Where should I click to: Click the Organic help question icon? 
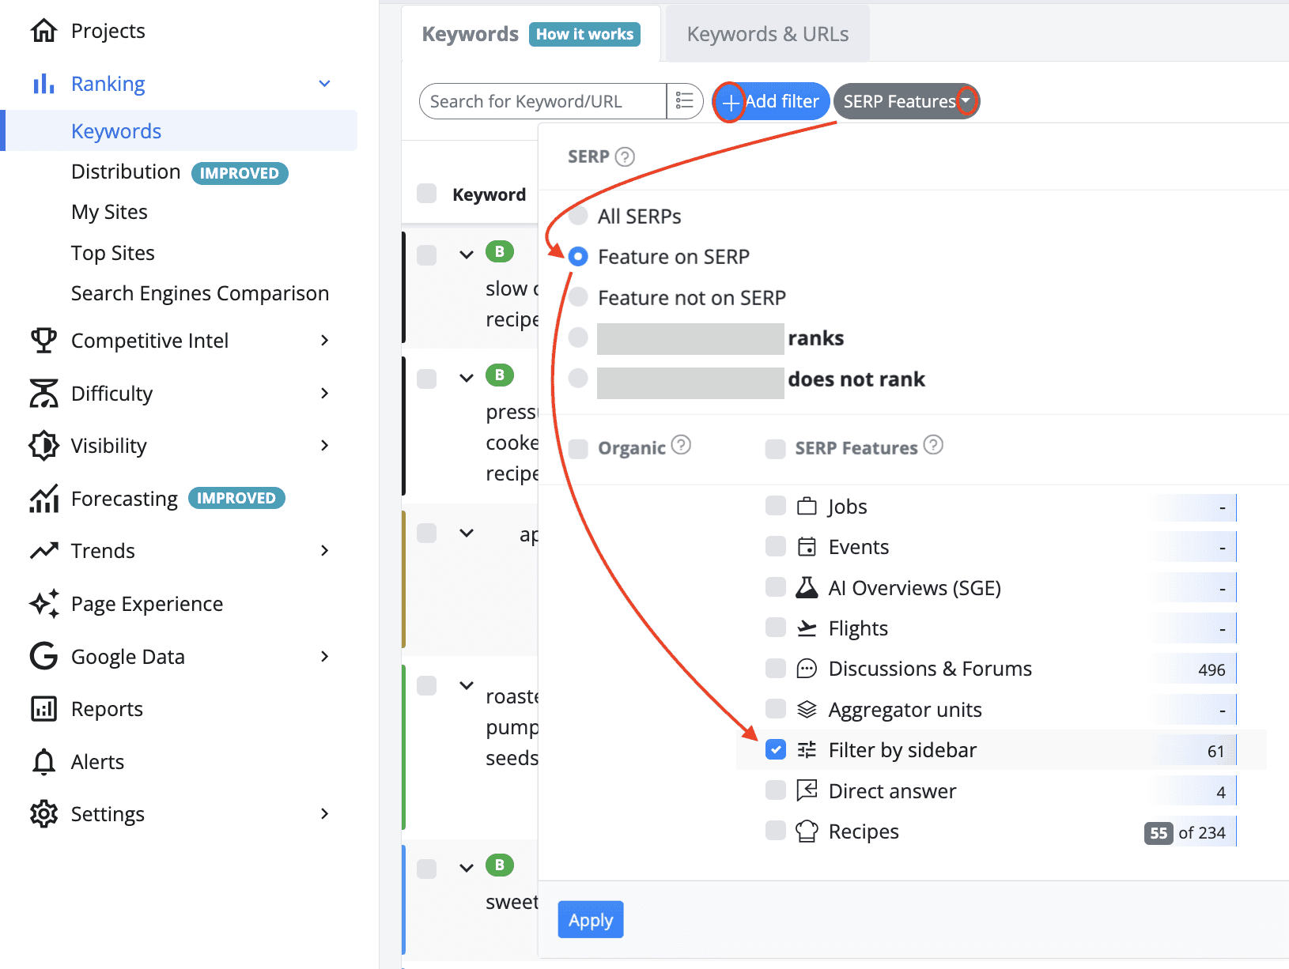tap(681, 445)
